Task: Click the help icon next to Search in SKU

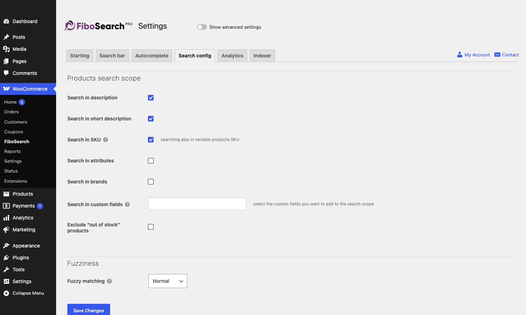Action: pyautogui.click(x=106, y=140)
